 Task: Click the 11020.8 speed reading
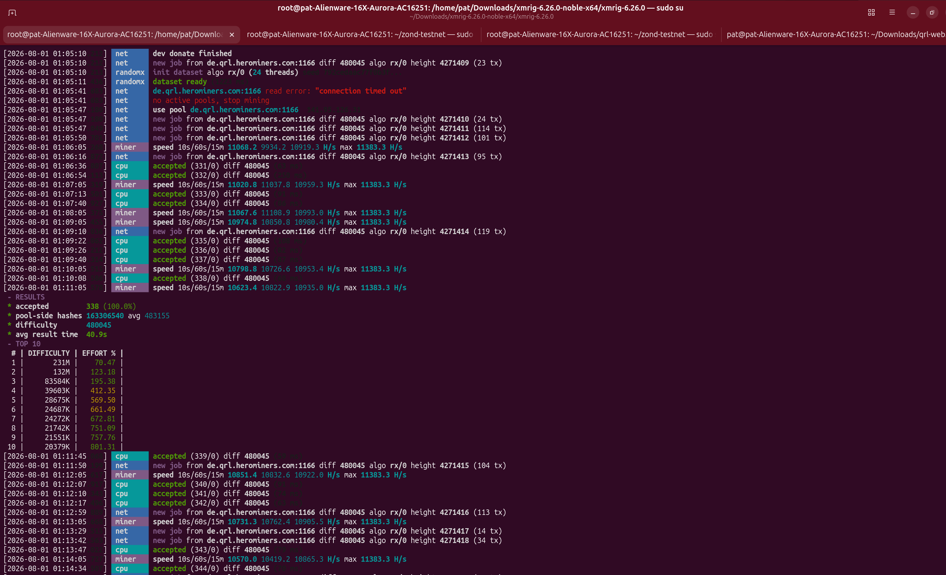[242, 185]
